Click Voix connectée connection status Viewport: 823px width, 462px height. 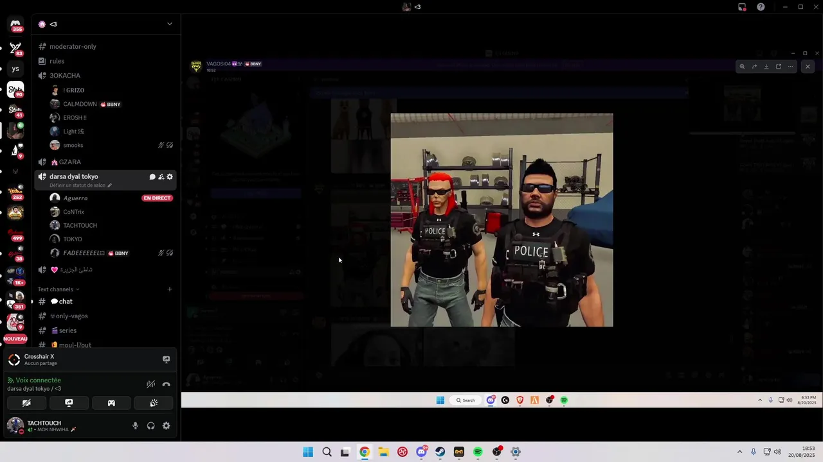[38, 381]
